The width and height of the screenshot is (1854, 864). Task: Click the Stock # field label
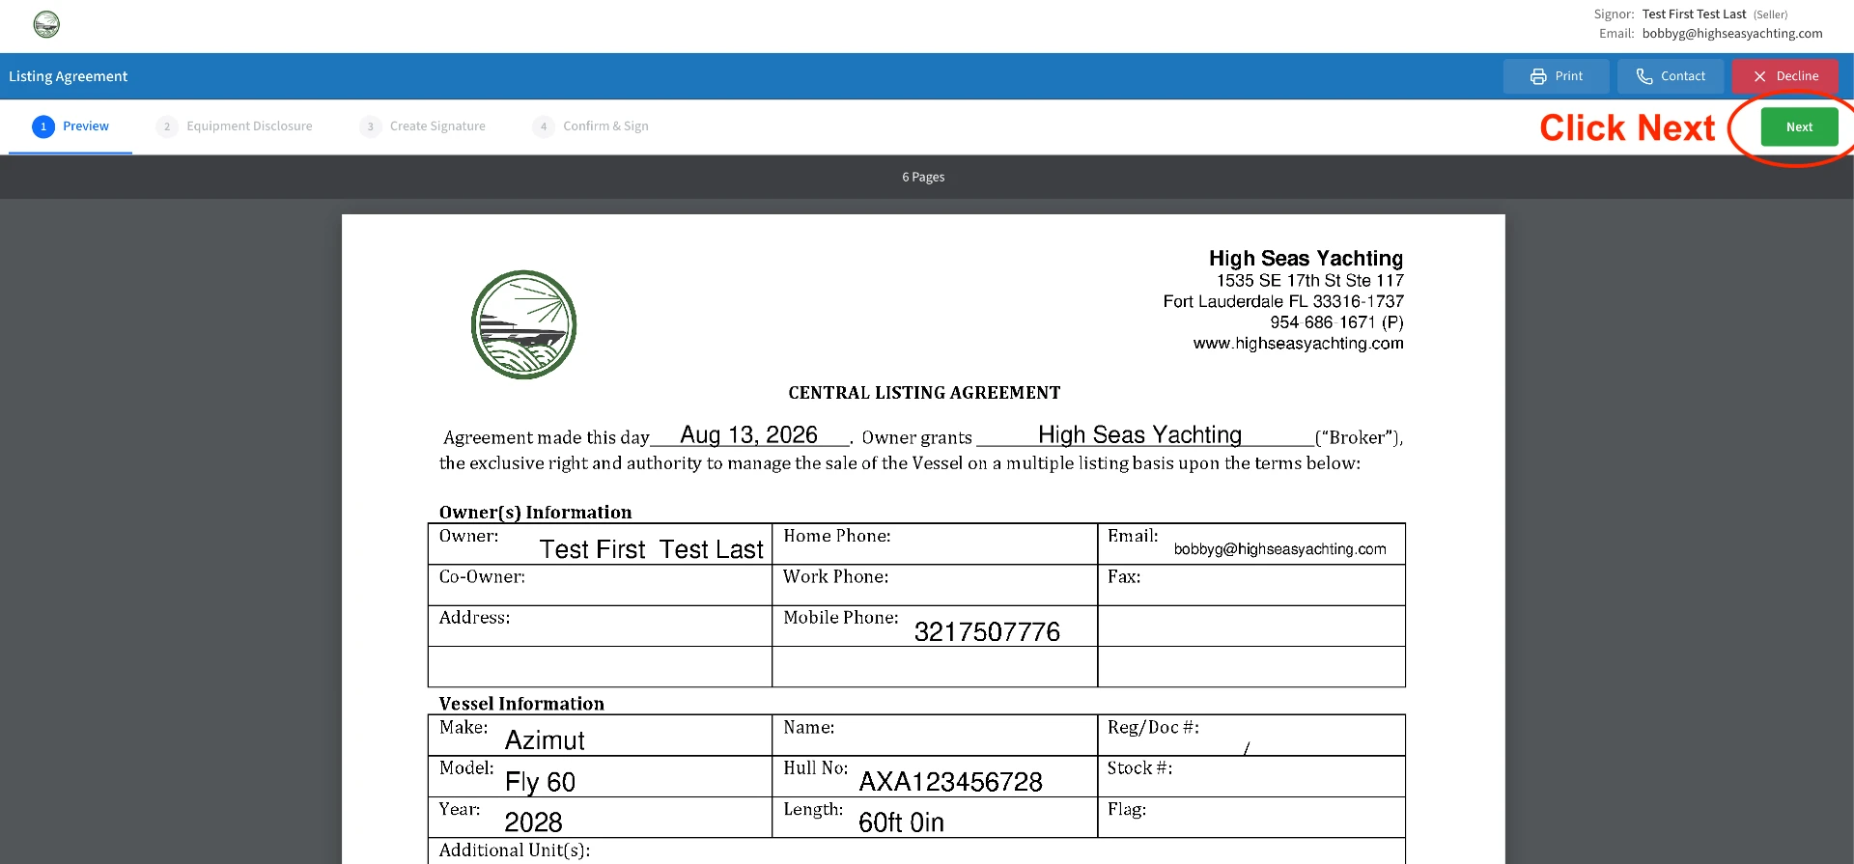pyautogui.click(x=1139, y=768)
